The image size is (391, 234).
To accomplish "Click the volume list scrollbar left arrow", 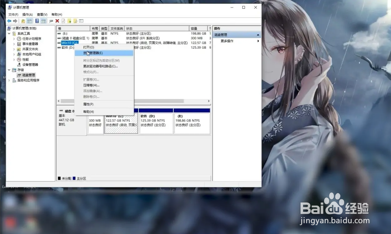I will pos(59,101).
